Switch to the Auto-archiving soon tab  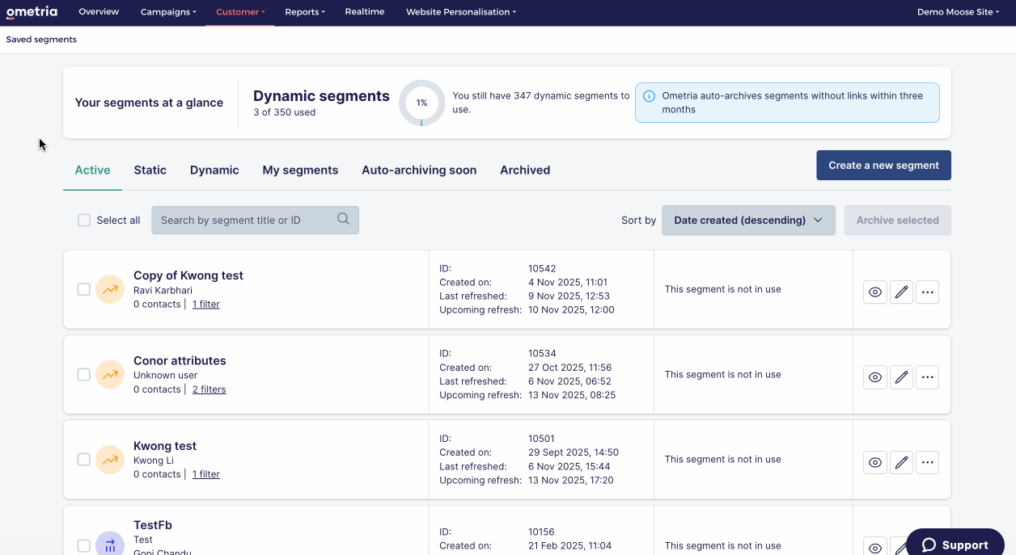click(419, 170)
